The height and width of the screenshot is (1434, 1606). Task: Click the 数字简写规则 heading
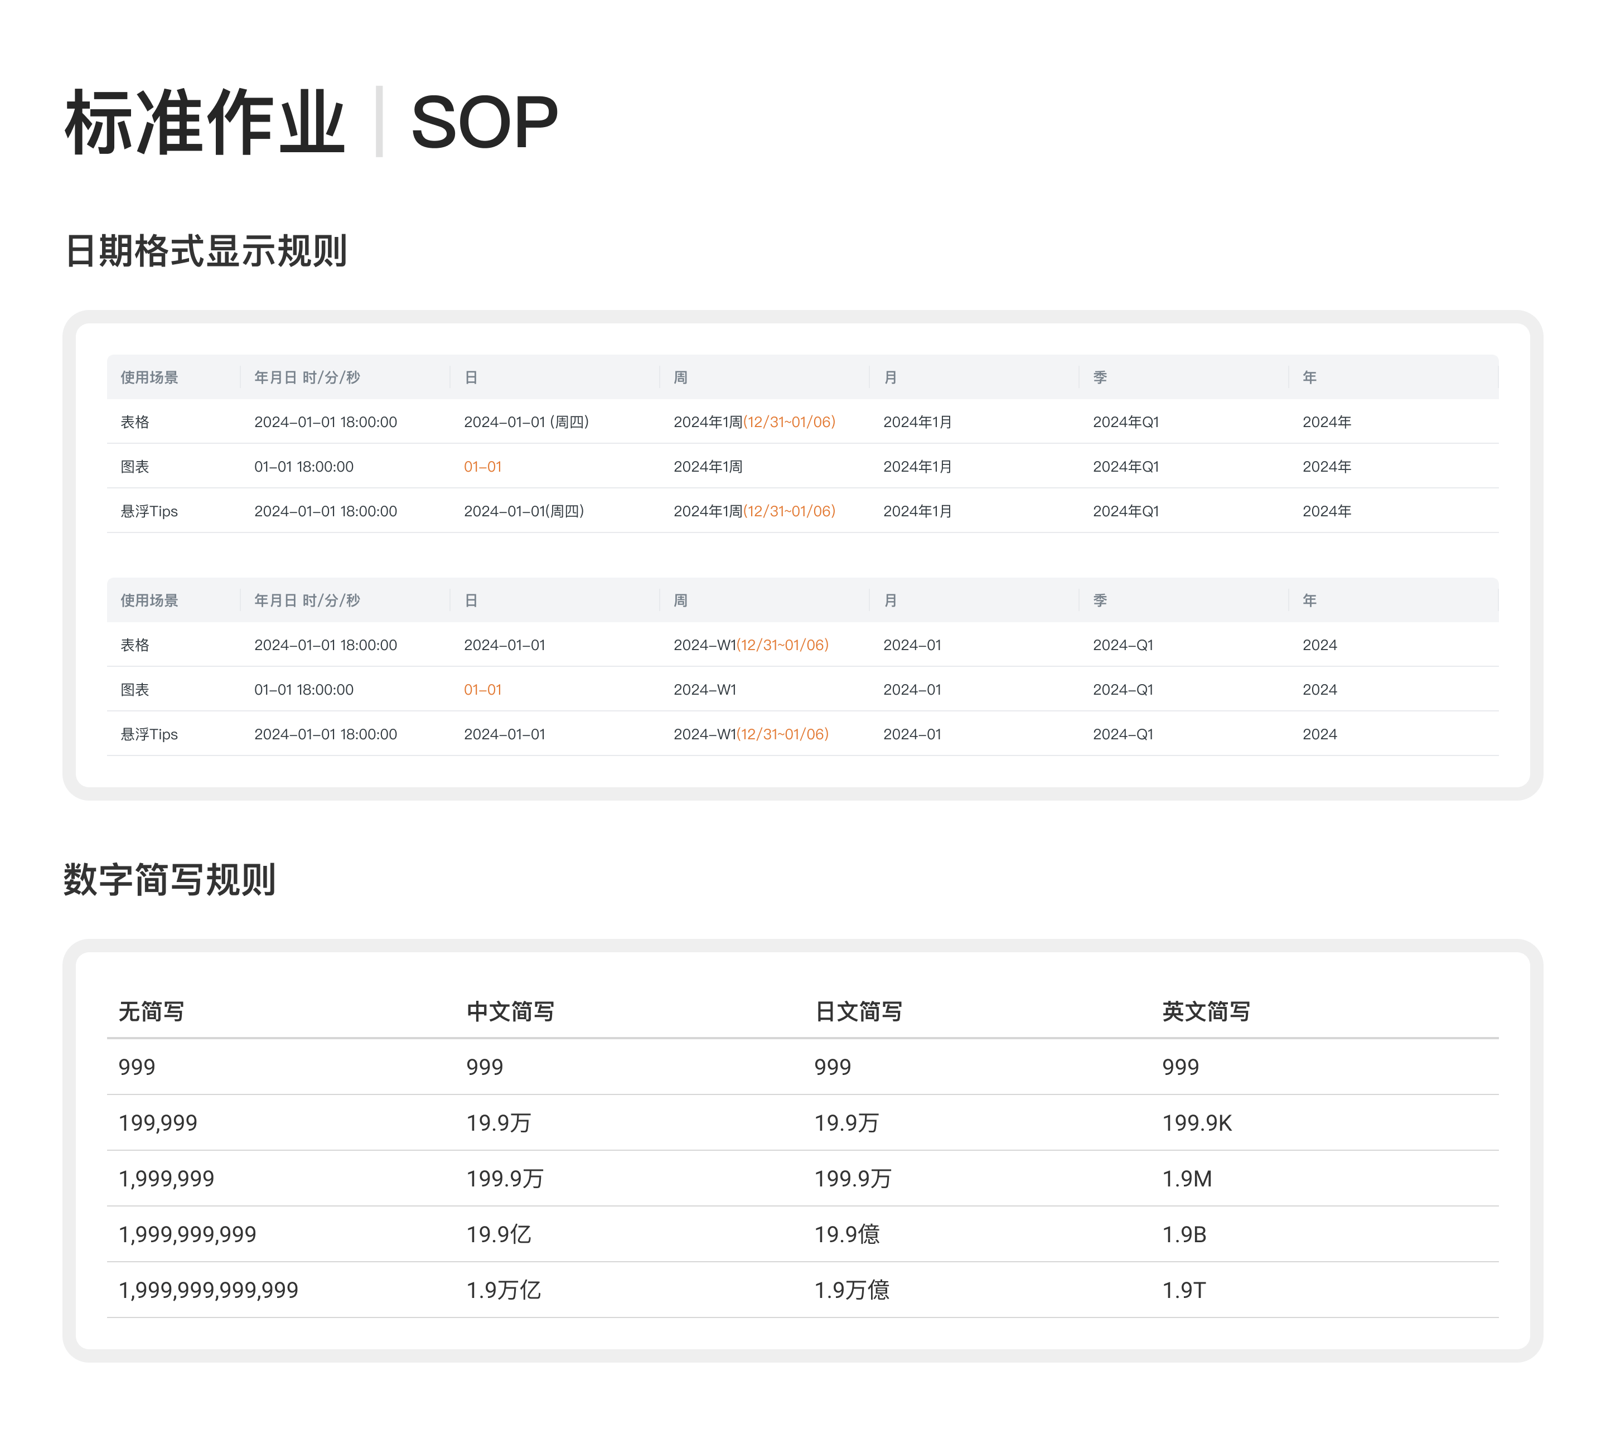pyautogui.click(x=170, y=880)
